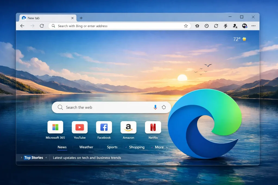Minimize the browser window

[x=230, y=17]
